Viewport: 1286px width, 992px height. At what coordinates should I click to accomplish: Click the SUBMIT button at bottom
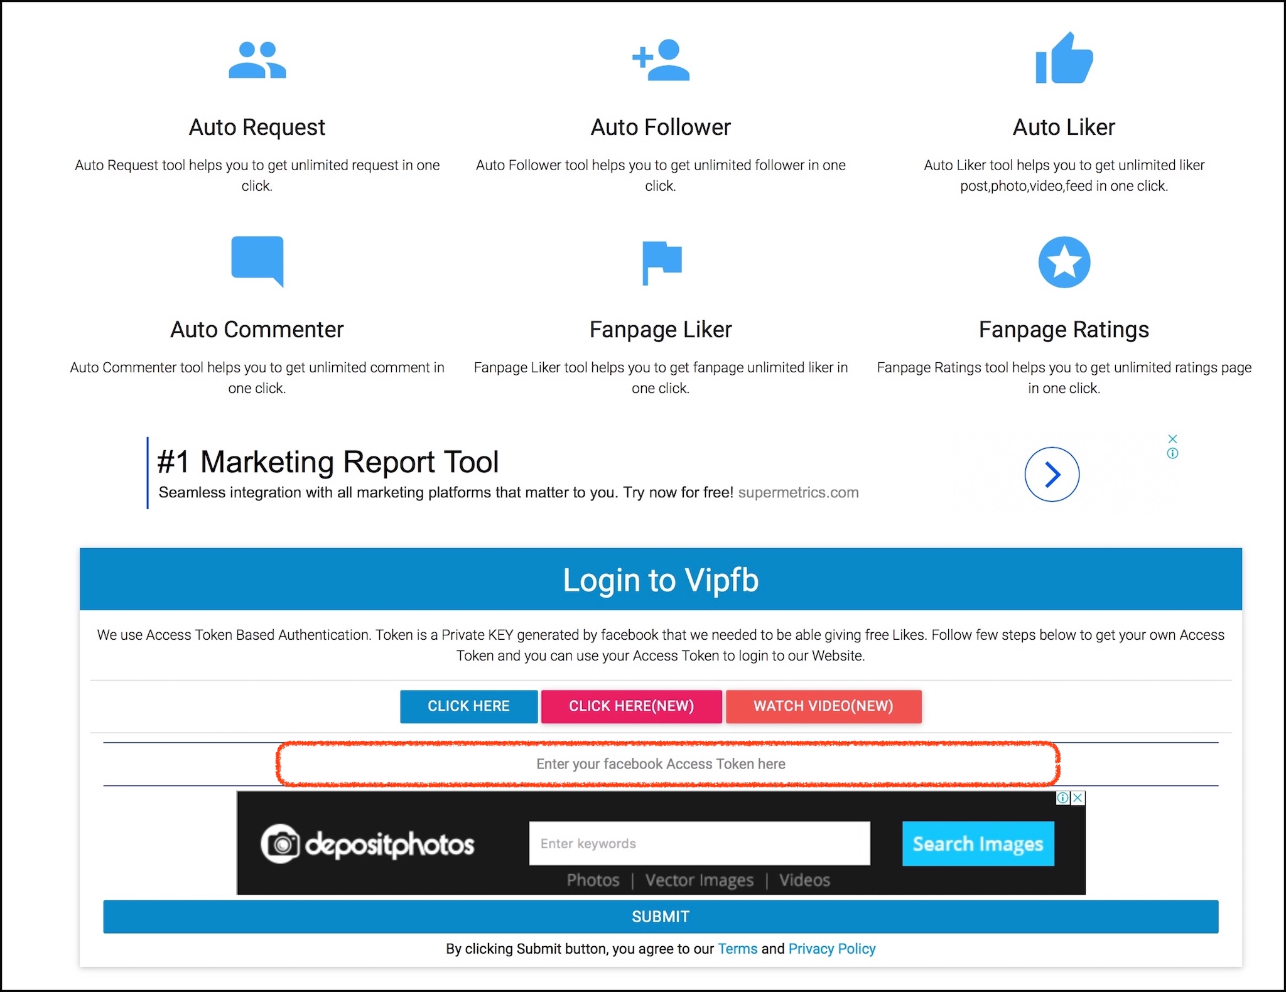(660, 916)
